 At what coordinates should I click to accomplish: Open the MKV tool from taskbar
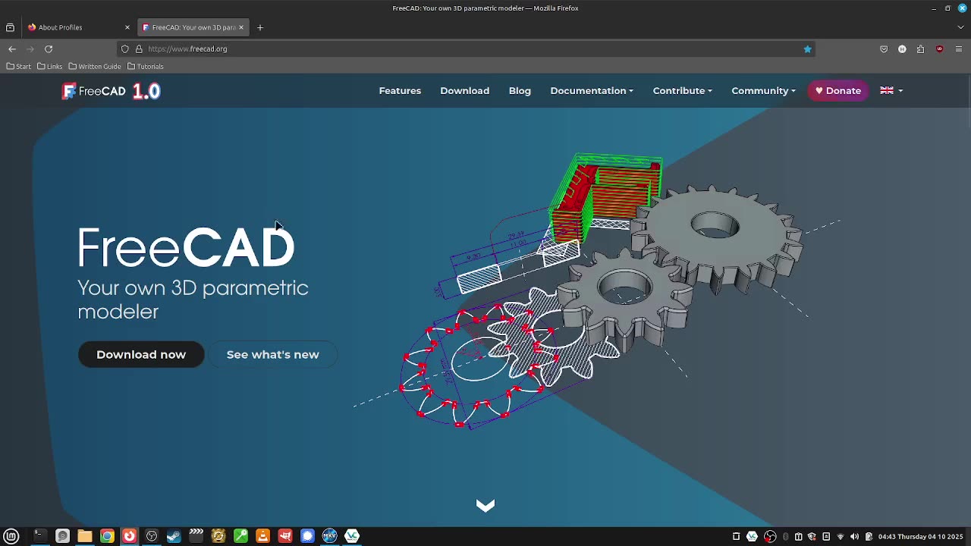pyautogui.click(x=329, y=536)
